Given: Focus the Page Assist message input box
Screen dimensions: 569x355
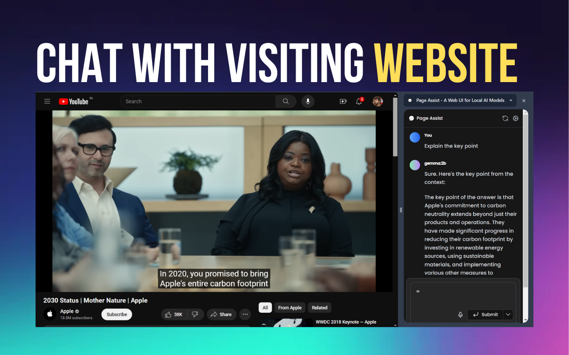Looking at the screenshot, I should tap(463, 295).
